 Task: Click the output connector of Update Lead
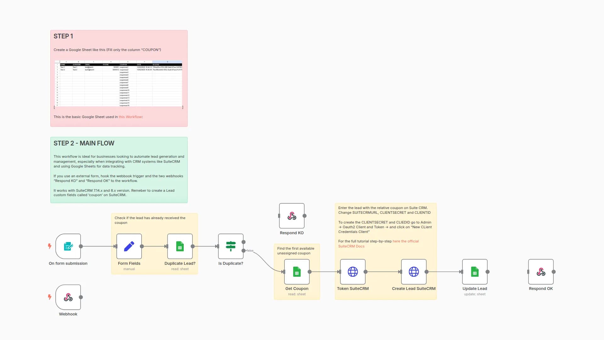coord(488,272)
